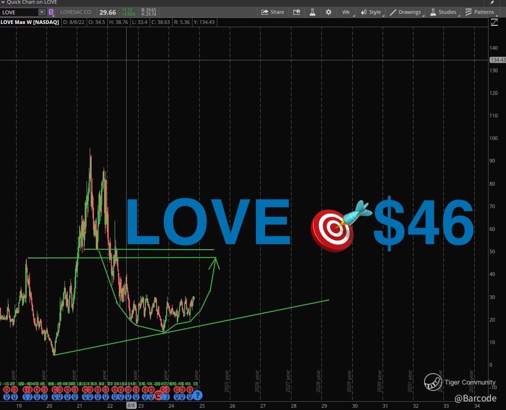
Task: Click the blue question mark event icon
Action: click(x=198, y=395)
